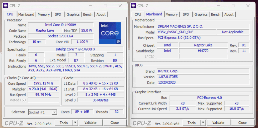Open Memory tab in right window
Screen dimensions: 258x128
point(171,14)
